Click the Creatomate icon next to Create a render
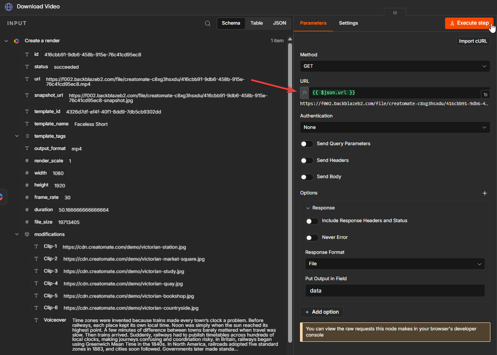The height and width of the screenshot is (355, 497). (x=16, y=41)
